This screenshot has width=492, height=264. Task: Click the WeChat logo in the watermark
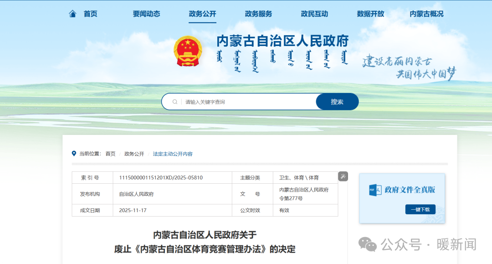click(x=367, y=244)
